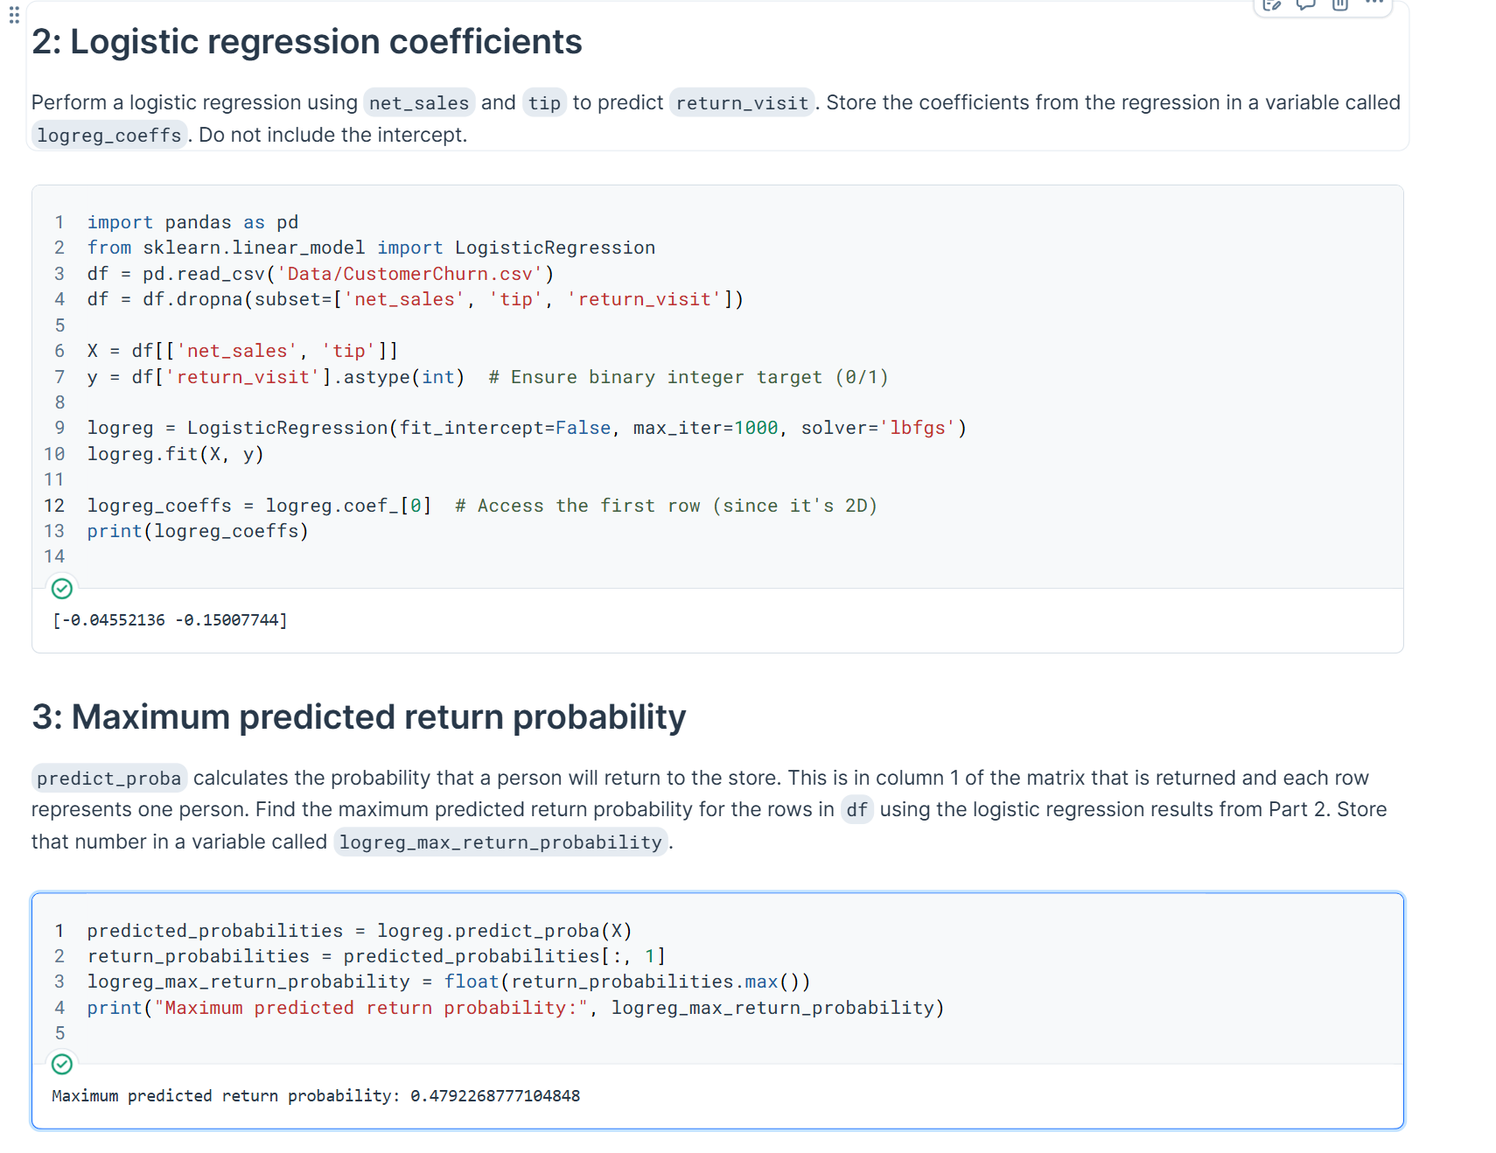Select the trash icon to delete the cell
The height and width of the screenshot is (1153, 1496).
click(1339, 7)
